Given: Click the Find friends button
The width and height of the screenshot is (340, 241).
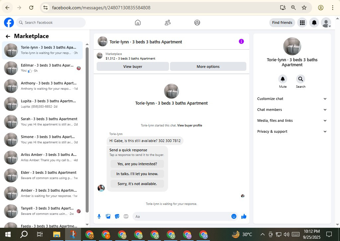Looking at the screenshot, I should [282, 23].
